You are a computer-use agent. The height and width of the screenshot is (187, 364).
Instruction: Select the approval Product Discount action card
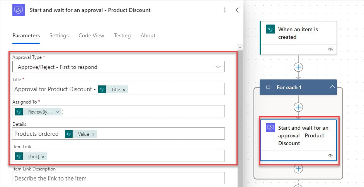[299, 140]
